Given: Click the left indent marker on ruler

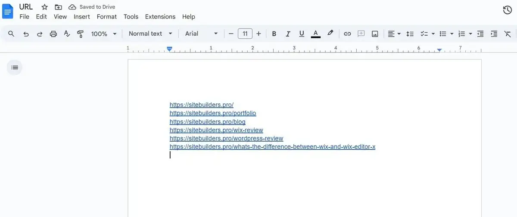Looking at the screenshot, I should click(x=170, y=50).
